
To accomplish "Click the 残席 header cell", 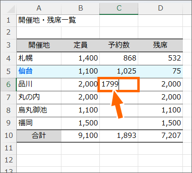I will (x=160, y=45).
